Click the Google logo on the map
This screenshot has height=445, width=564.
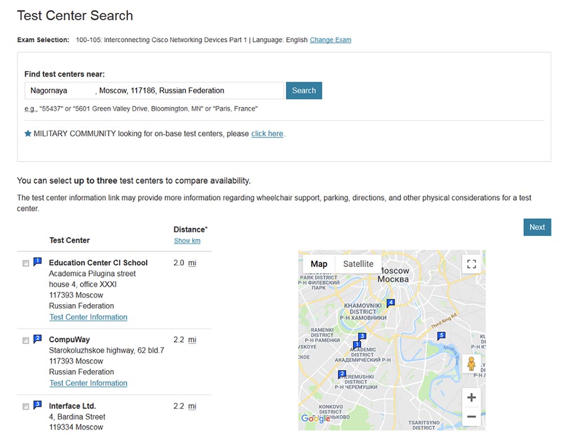[x=315, y=419]
